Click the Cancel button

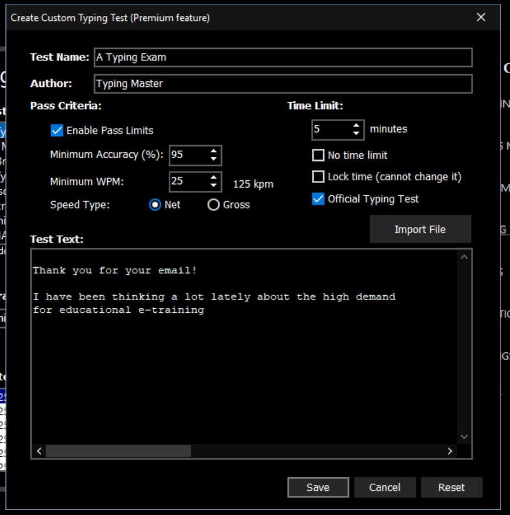tap(385, 488)
